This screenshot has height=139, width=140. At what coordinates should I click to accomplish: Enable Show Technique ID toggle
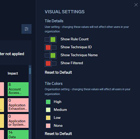click(x=50, y=47)
